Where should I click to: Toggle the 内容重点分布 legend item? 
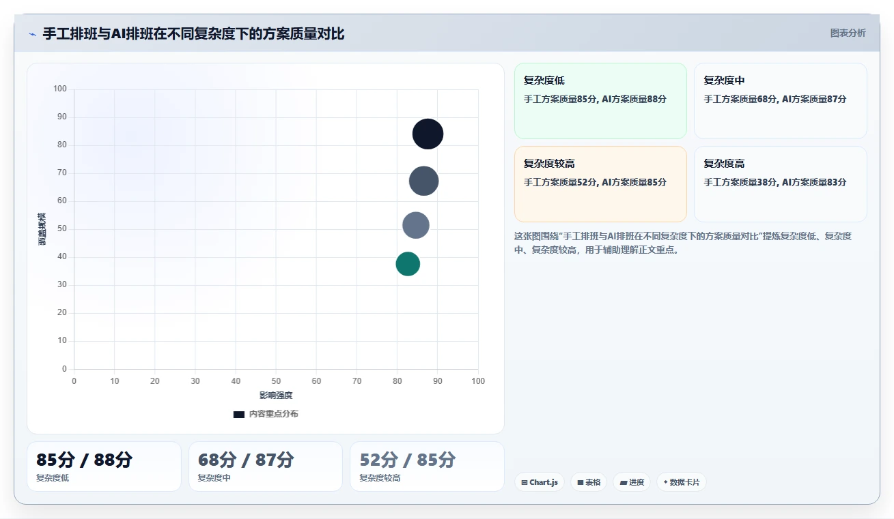coord(266,414)
